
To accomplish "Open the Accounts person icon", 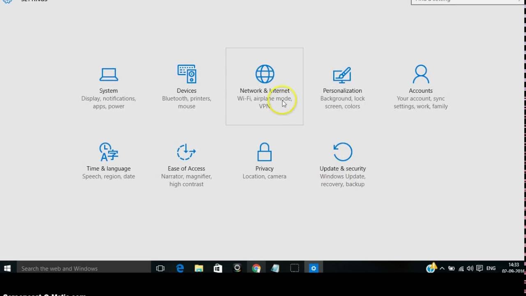I will (420, 74).
